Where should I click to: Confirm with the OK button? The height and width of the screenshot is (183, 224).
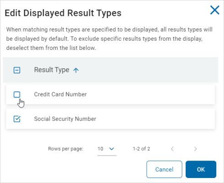(201, 169)
